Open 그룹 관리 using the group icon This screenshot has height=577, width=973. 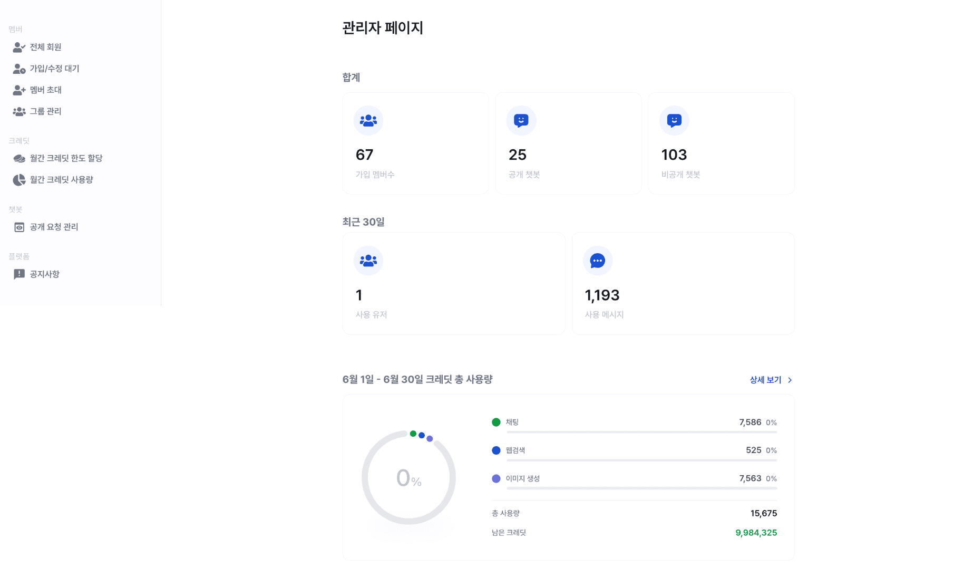[19, 111]
